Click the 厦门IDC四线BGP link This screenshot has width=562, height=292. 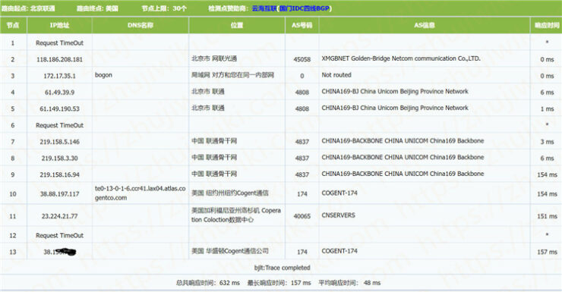(305, 8)
